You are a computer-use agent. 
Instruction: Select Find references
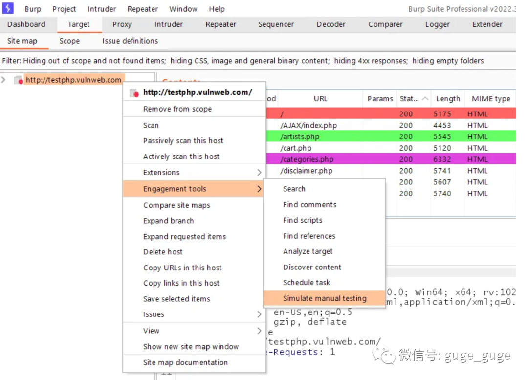click(324, 236)
